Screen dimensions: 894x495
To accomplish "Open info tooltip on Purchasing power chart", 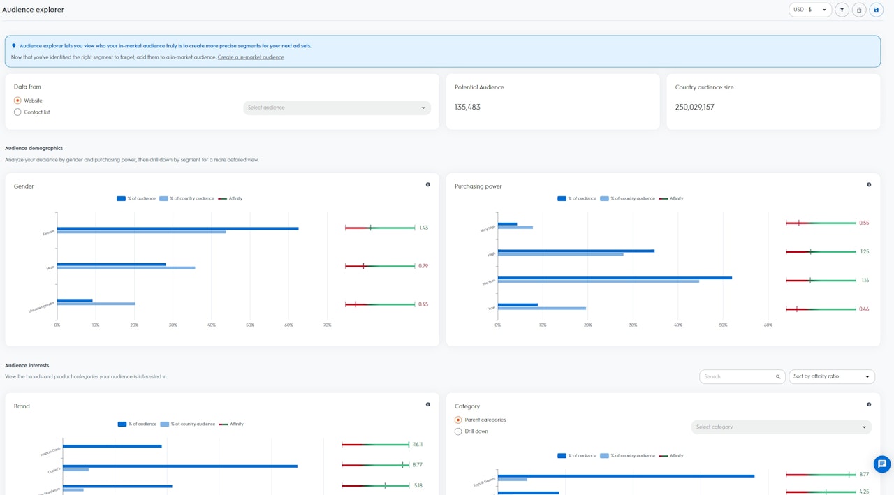I will (869, 185).
